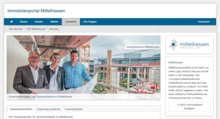The width and height of the screenshot is (220, 119).
Task: Click the Inserieren link
Action: pyautogui.click(x=204, y=22)
